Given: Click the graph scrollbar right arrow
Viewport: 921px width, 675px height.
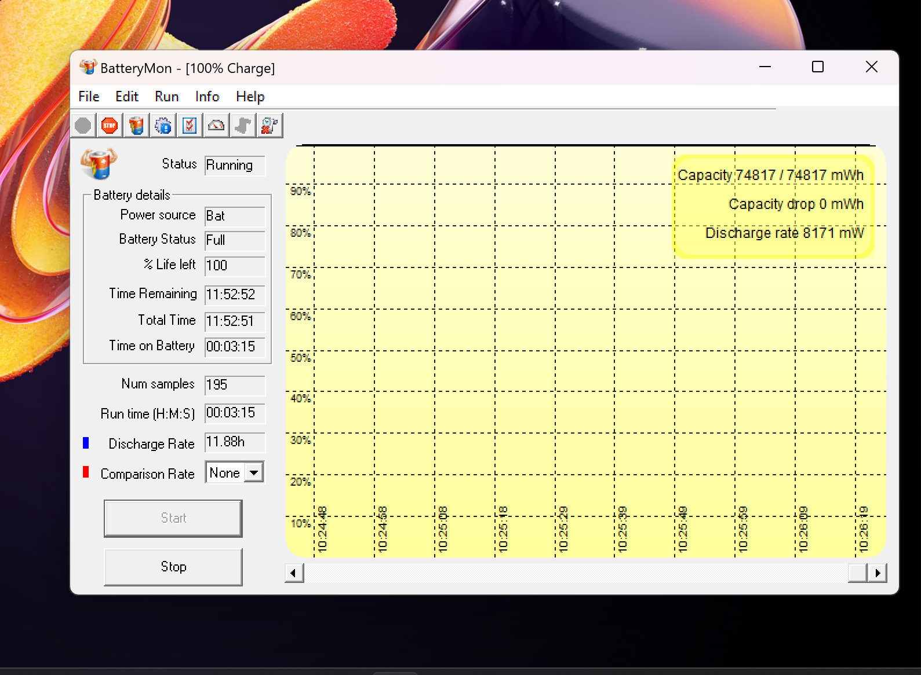Looking at the screenshot, I should (x=878, y=573).
